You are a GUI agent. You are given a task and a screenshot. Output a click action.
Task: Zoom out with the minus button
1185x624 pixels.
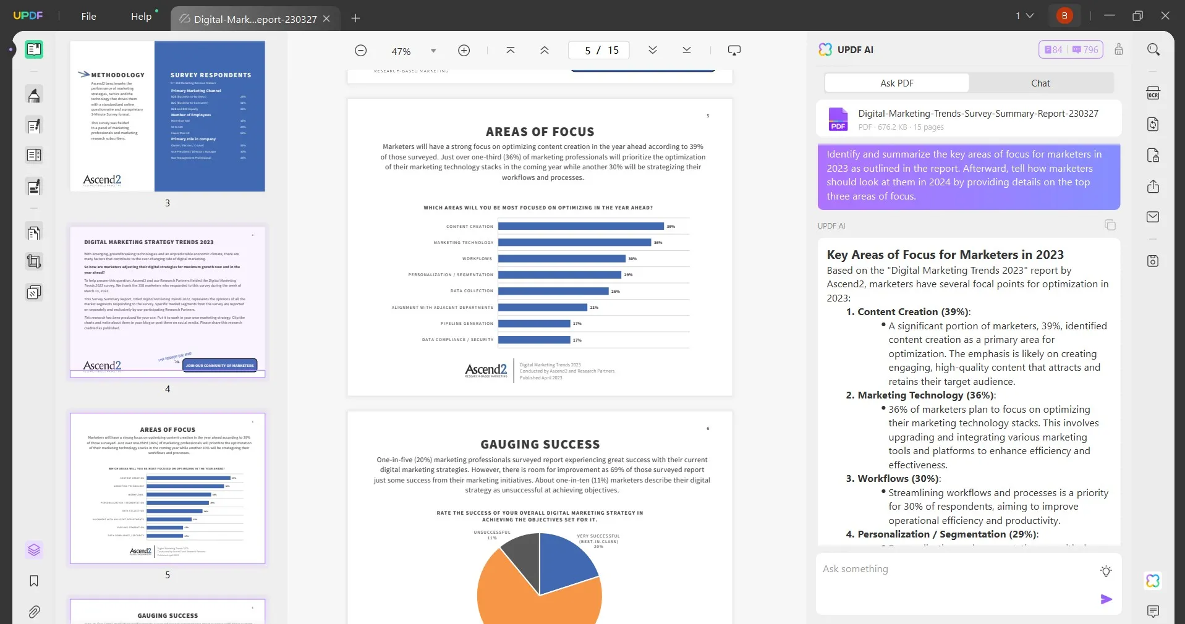click(x=361, y=51)
